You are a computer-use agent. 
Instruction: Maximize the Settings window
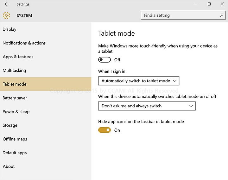(x=209, y=4)
